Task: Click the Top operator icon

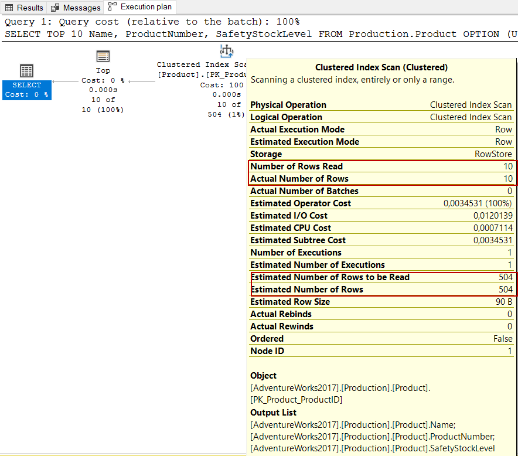Action: pos(103,57)
